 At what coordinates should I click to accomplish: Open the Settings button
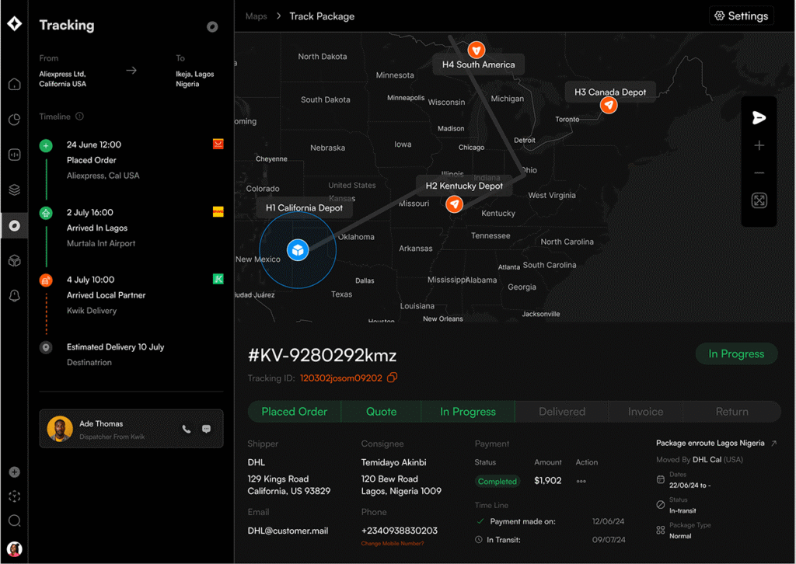pyautogui.click(x=742, y=16)
